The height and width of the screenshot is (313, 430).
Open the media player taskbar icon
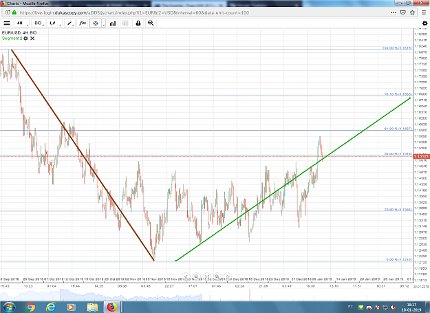(70, 307)
